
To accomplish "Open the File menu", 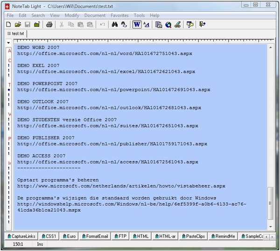I will click(10, 15).
